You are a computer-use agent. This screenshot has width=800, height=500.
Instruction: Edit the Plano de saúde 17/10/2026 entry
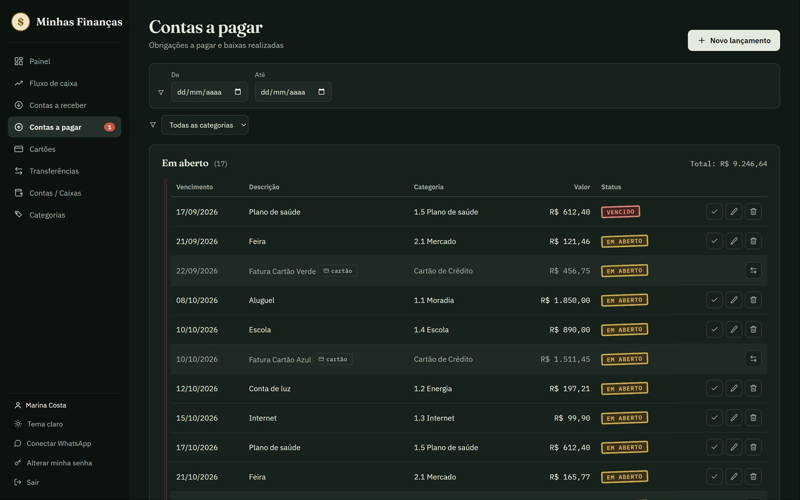tap(733, 447)
